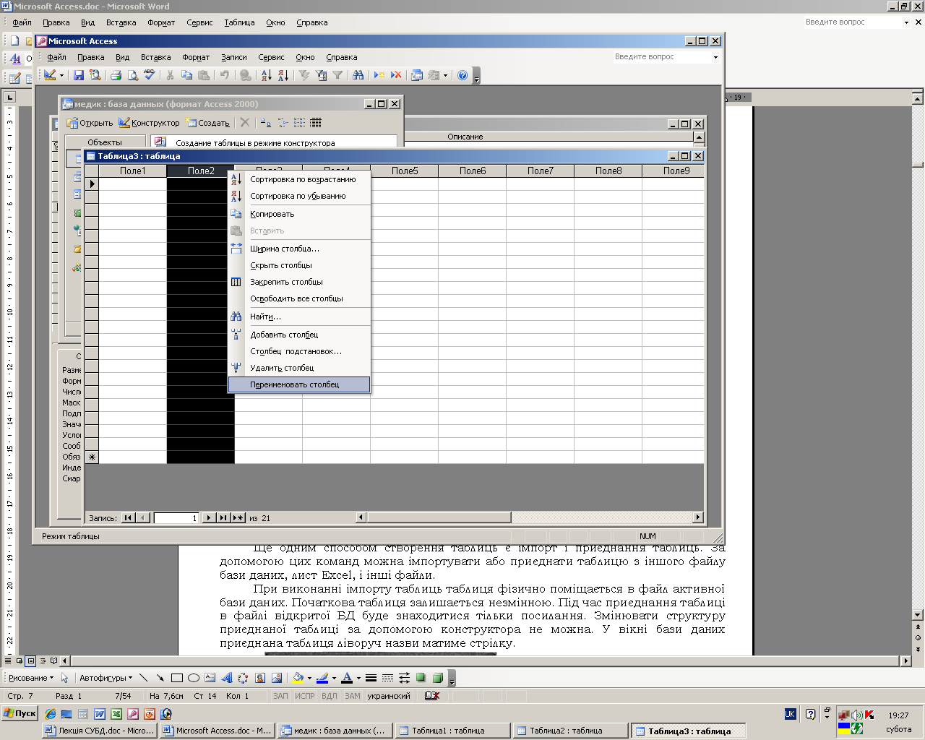Click the 3-D style icon

pyautogui.click(x=437, y=678)
